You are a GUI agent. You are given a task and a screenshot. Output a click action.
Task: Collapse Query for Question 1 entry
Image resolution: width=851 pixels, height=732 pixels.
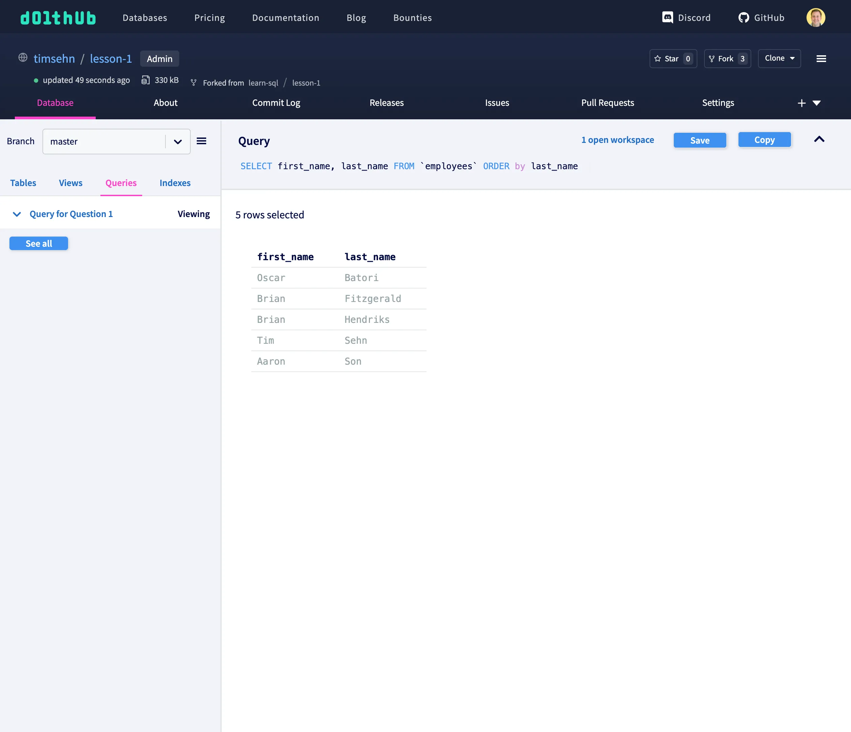(17, 214)
